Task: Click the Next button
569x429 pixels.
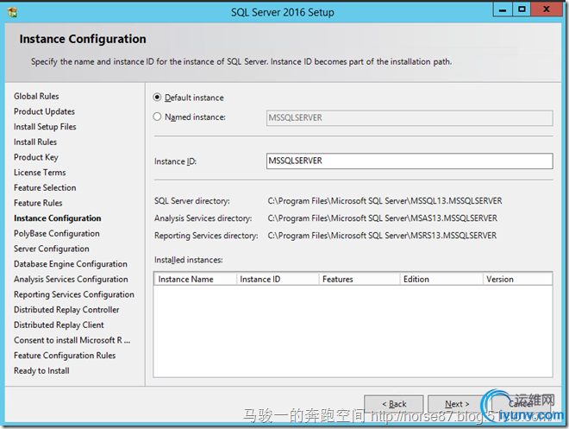Action: (457, 404)
